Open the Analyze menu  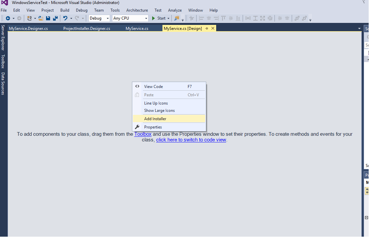pos(175,10)
